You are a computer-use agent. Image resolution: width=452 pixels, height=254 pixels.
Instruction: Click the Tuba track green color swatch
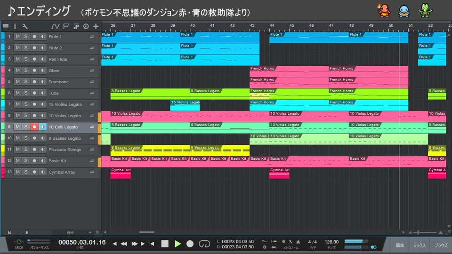click(3, 93)
